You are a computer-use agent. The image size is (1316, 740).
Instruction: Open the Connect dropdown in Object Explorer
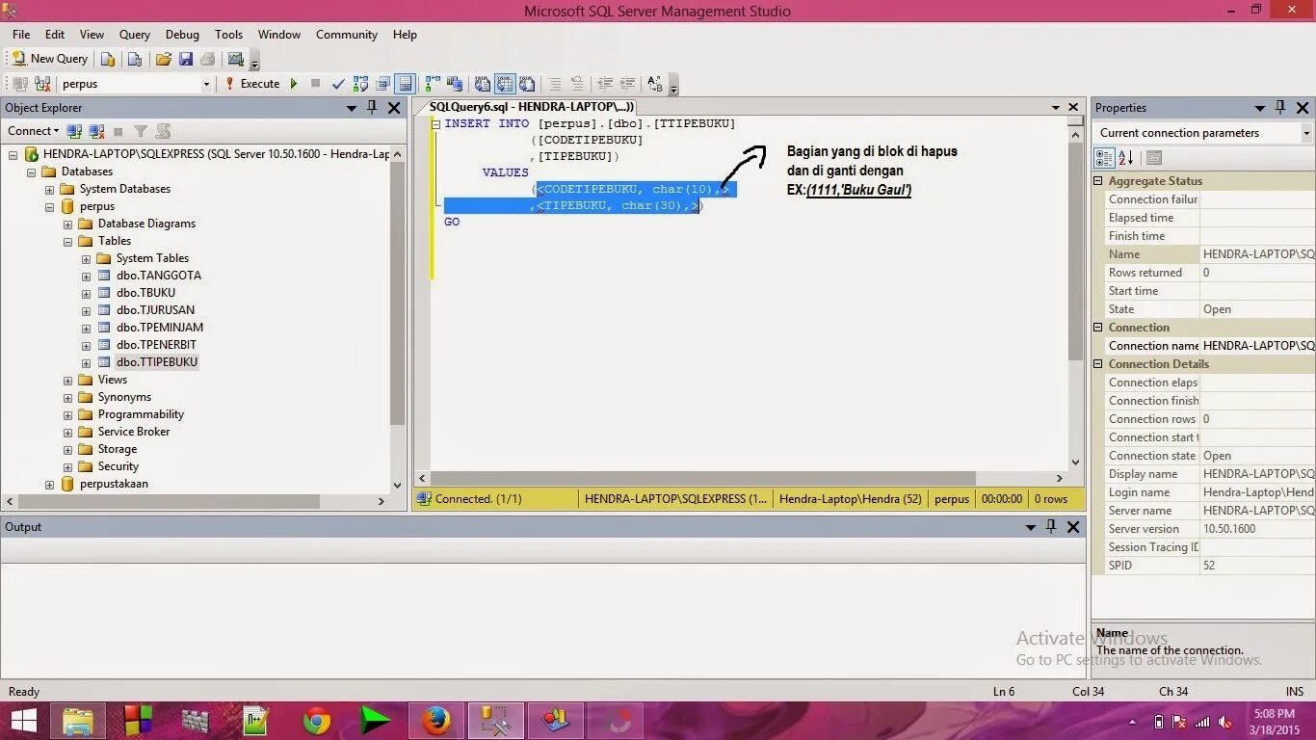[33, 131]
